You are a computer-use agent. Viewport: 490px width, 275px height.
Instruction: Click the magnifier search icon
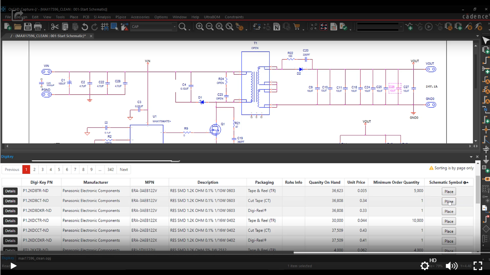coord(182,27)
